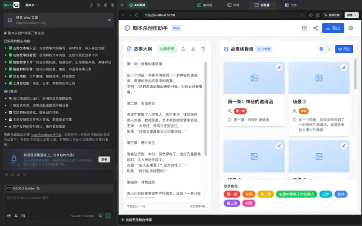
Task: Switch storyboard to list view
Action: click(328, 49)
